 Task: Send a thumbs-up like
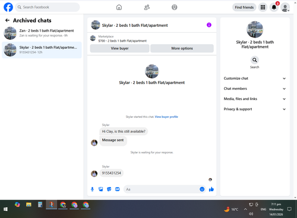tap(211, 189)
